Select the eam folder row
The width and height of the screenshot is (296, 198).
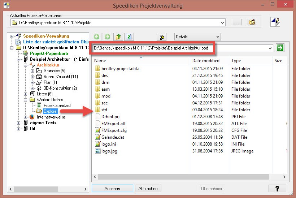(x=105, y=89)
